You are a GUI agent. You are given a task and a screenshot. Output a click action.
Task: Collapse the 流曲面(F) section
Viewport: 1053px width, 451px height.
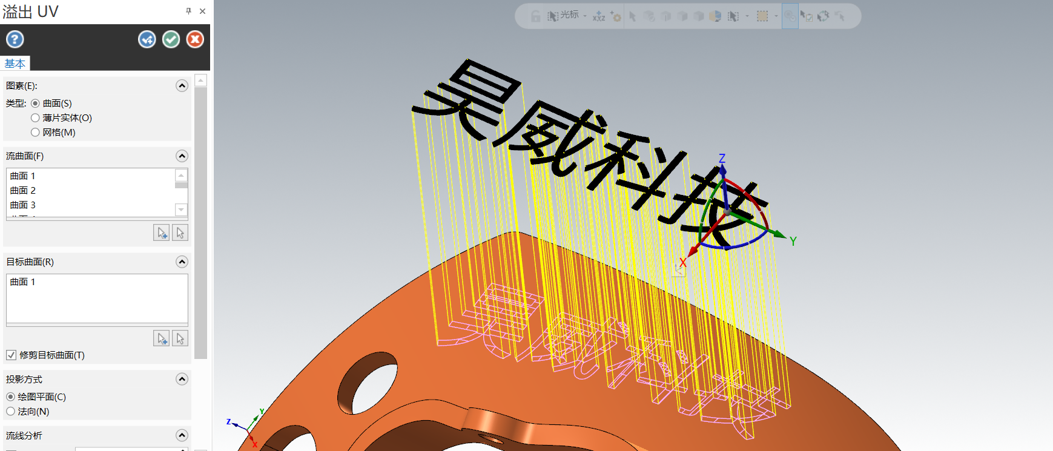click(x=182, y=156)
